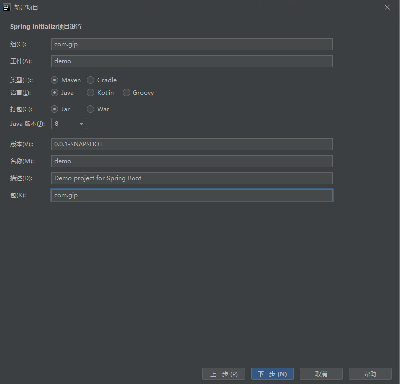Viewport: 400px width, 384px height.
Task: Select the Maven project type
Action: [x=55, y=80]
